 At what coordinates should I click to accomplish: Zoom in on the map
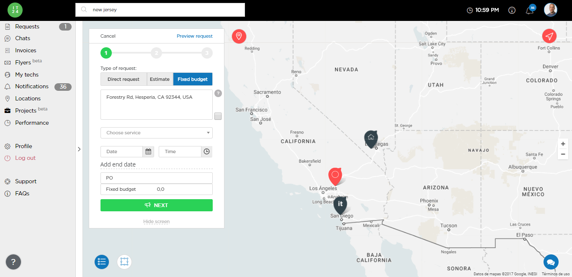563,144
